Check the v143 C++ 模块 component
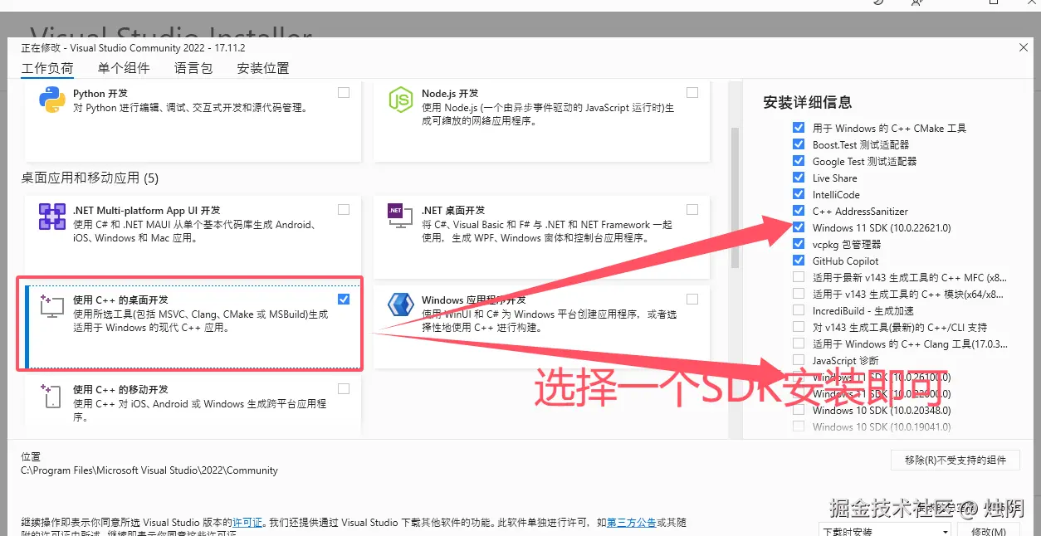 coord(799,294)
